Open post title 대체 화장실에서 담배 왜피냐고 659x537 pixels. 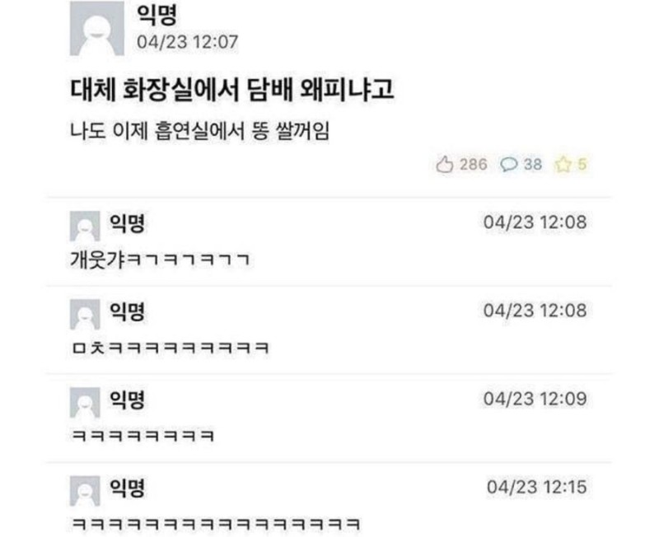pos(231,90)
